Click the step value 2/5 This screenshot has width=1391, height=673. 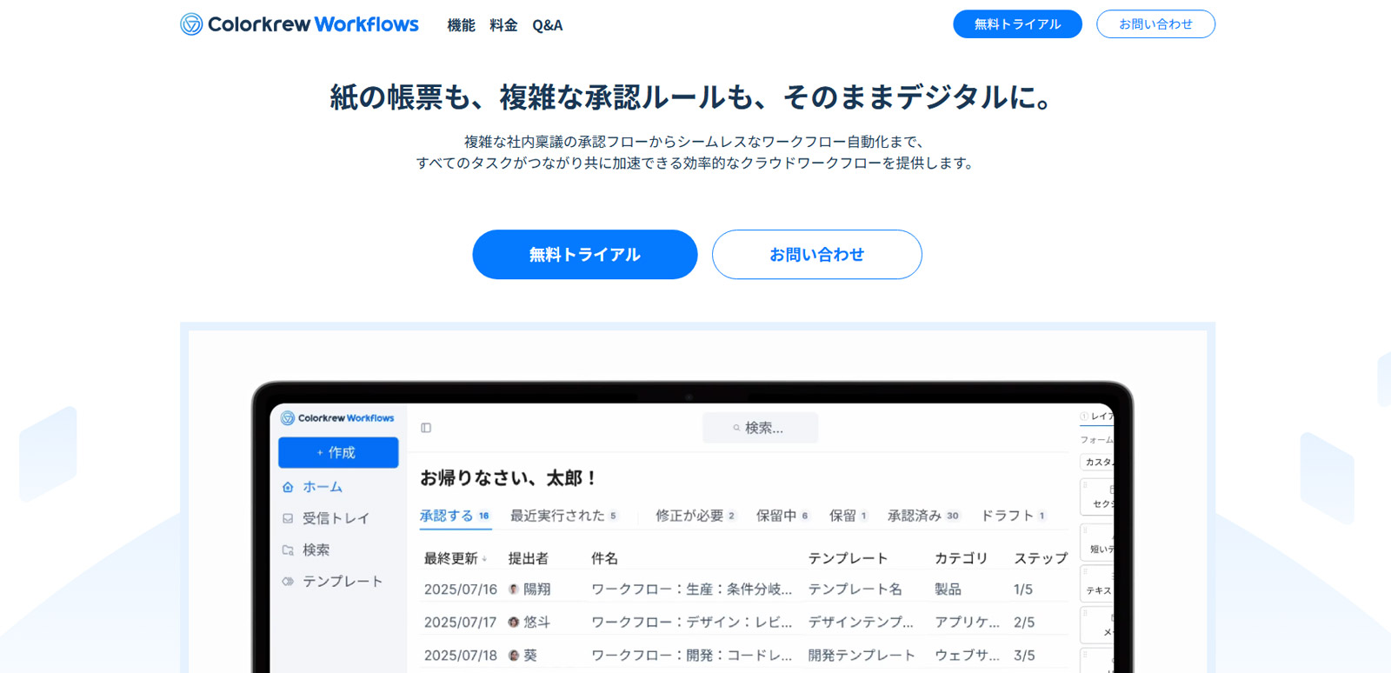(1024, 623)
